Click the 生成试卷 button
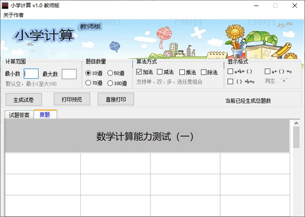This screenshot has height=217, width=305. tap(24, 99)
